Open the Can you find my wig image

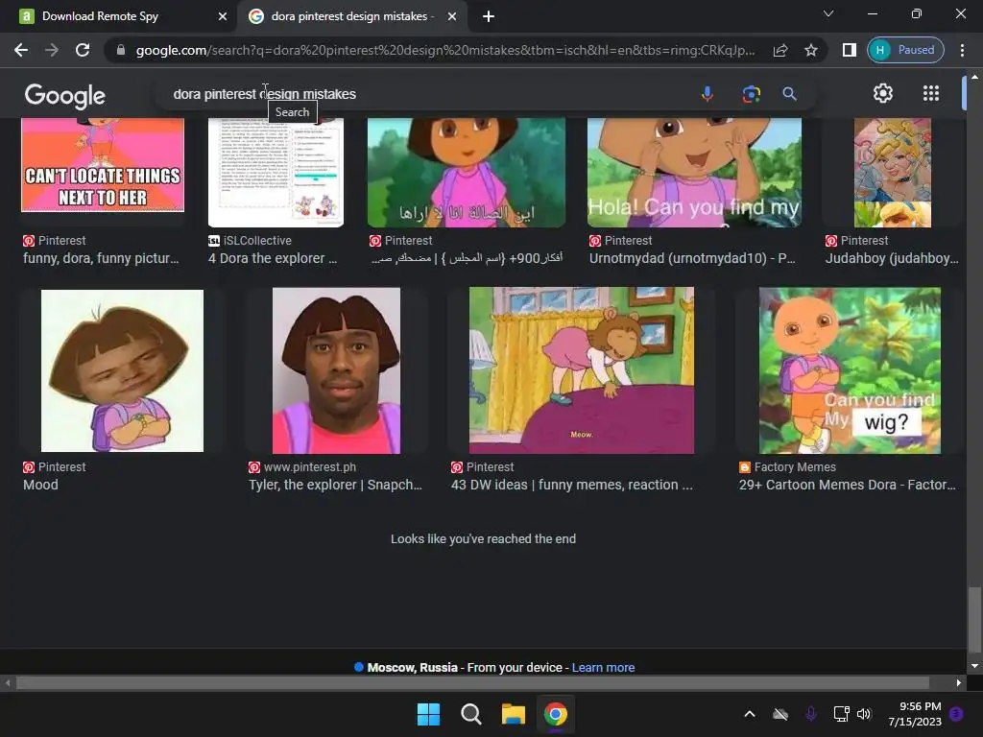(850, 370)
